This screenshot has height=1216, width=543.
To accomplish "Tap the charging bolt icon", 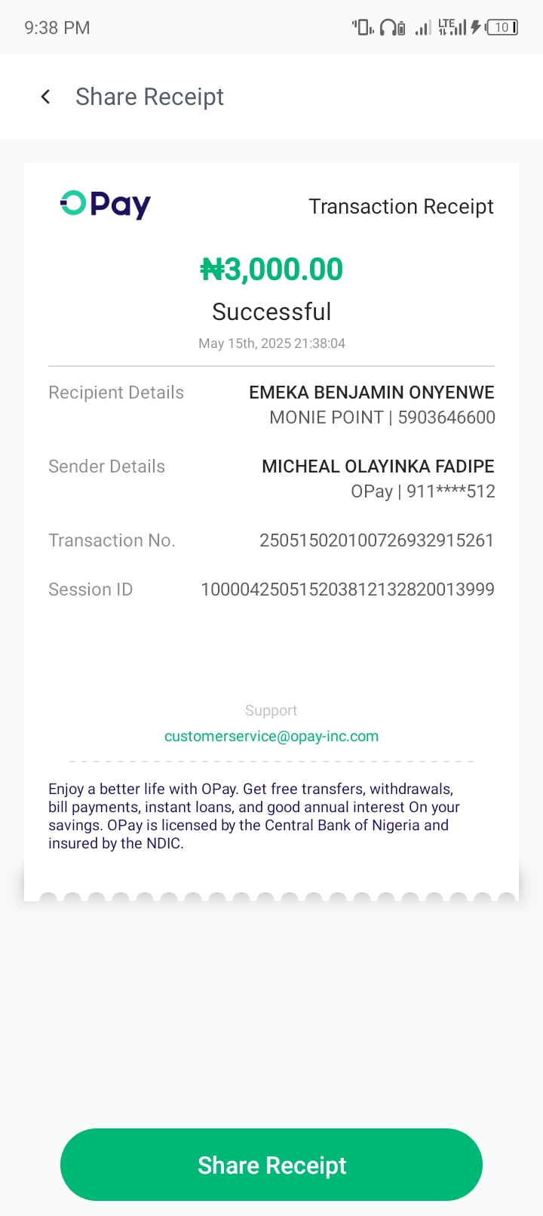I will [476, 28].
